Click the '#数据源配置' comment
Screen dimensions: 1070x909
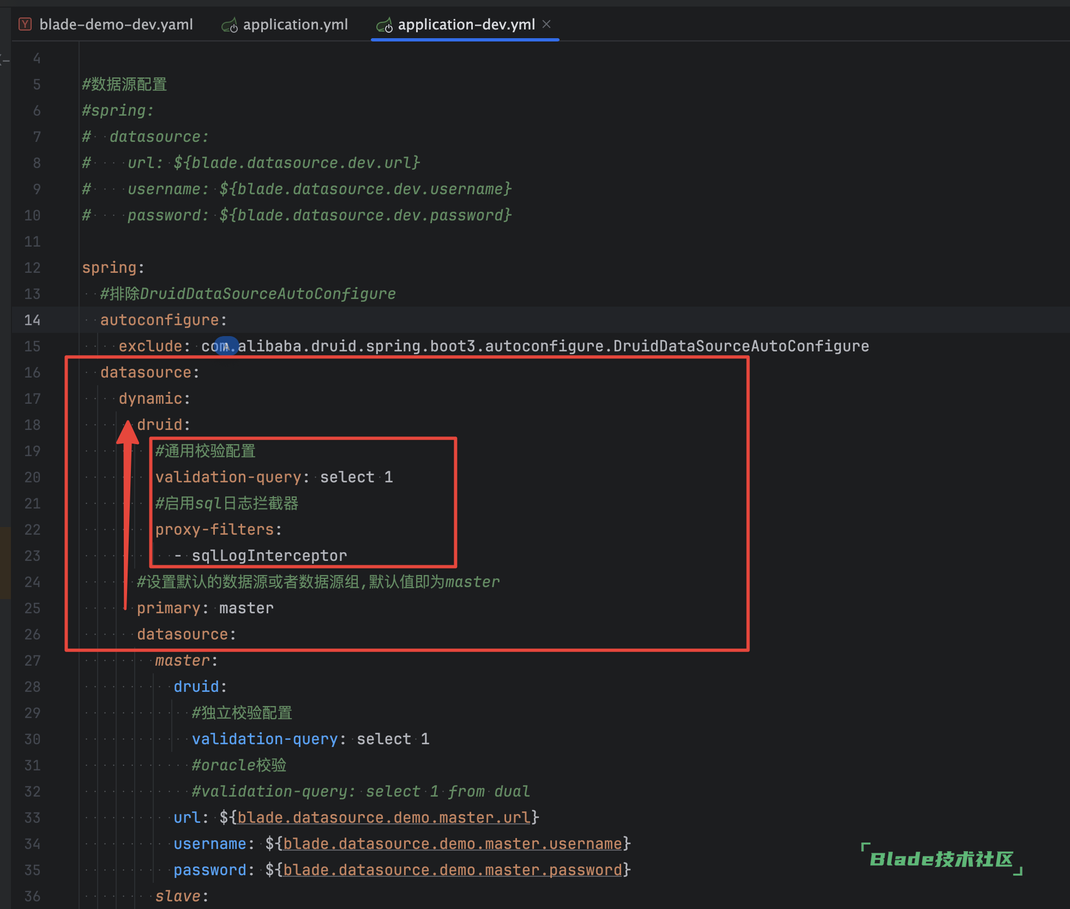(x=124, y=84)
